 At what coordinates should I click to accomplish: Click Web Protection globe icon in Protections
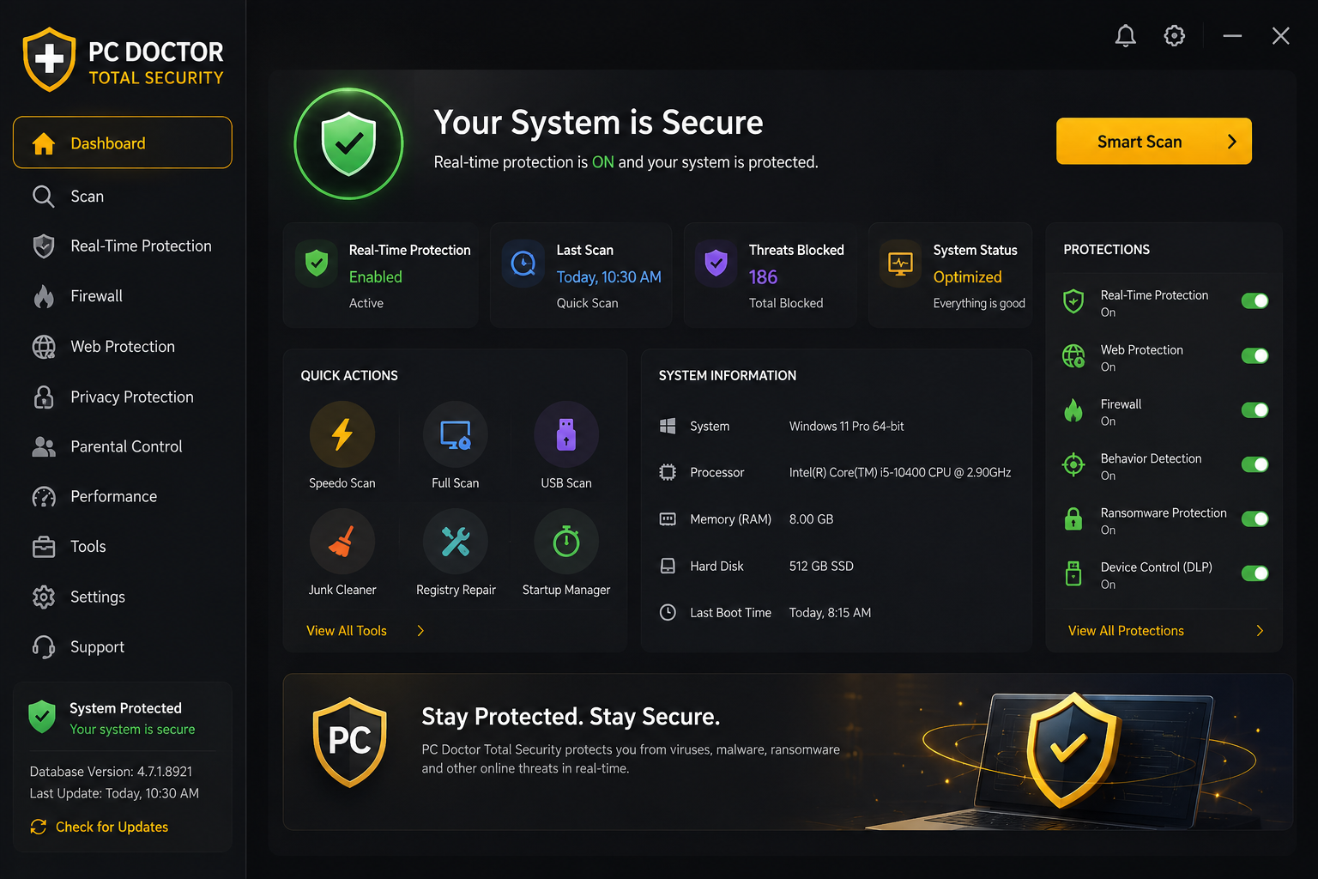tap(1073, 355)
